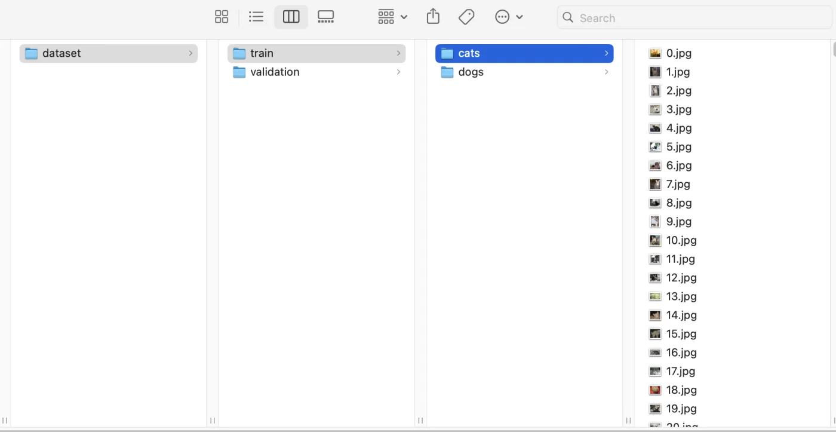The width and height of the screenshot is (836, 432).
Task: Select file 2.jpg
Action: [678, 91]
